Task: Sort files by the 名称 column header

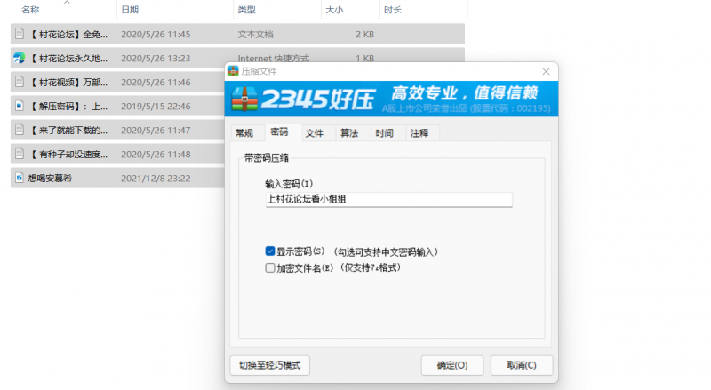Action: [30, 10]
